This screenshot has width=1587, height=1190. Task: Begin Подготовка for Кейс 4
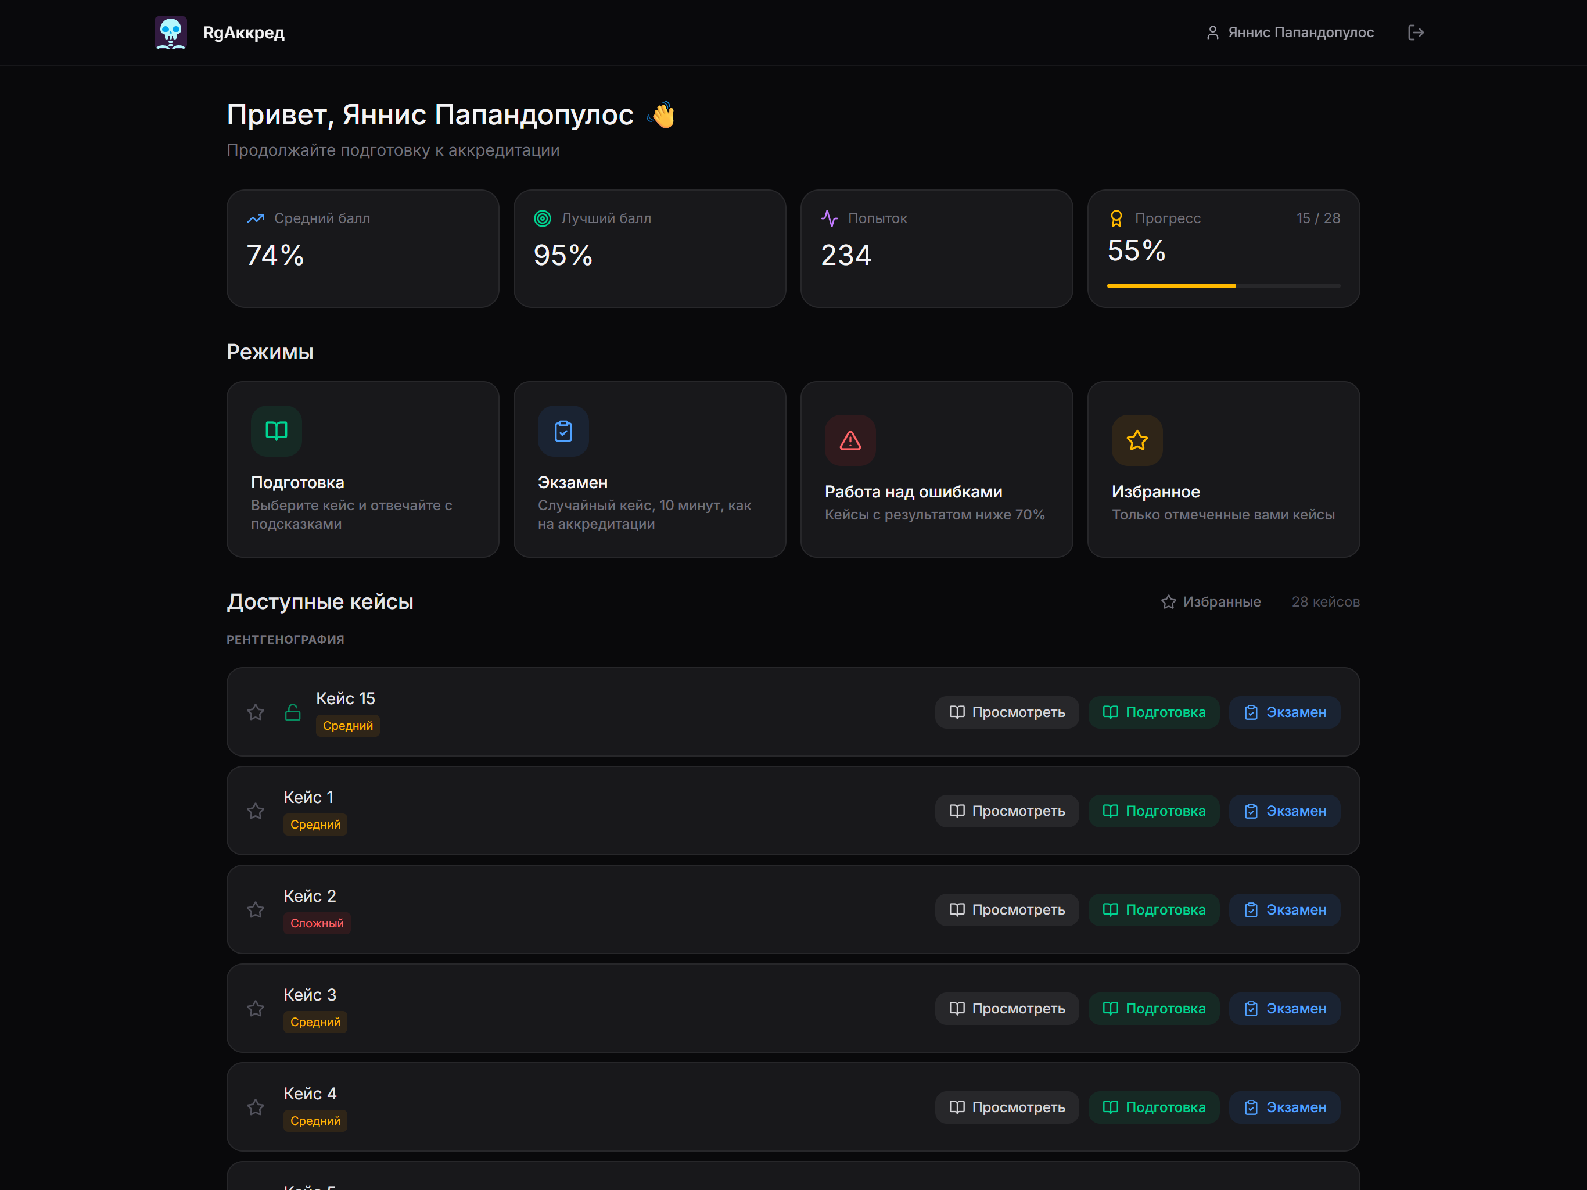tap(1154, 1107)
